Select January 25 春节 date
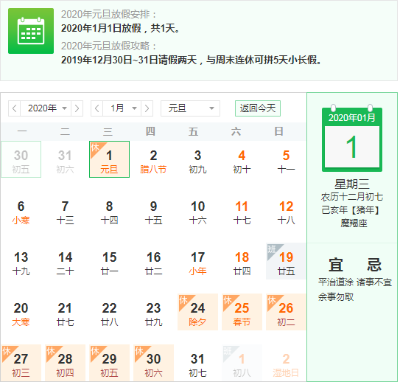This screenshot has height=382, width=400. (242, 312)
